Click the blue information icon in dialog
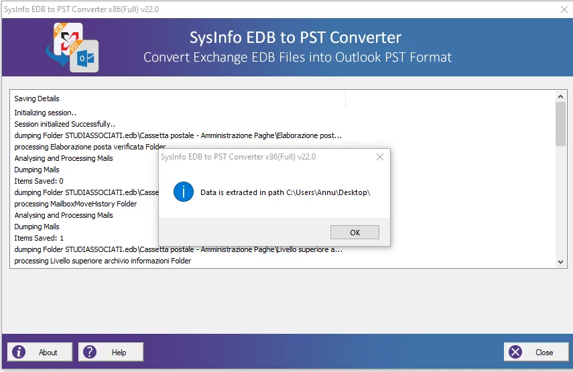The width and height of the screenshot is (573, 372). point(183,192)
